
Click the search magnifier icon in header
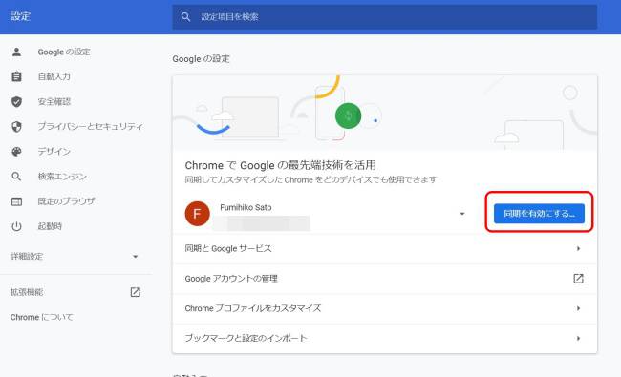point(185,17)
